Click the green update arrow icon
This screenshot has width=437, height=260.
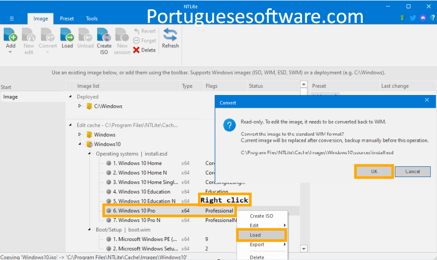pos(402,18)
